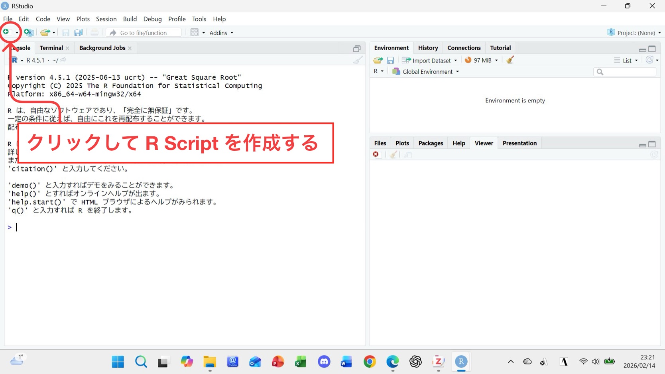Click the Create a Project icon
The width and height of the screenshot is (665, 374).
[28, 33]
